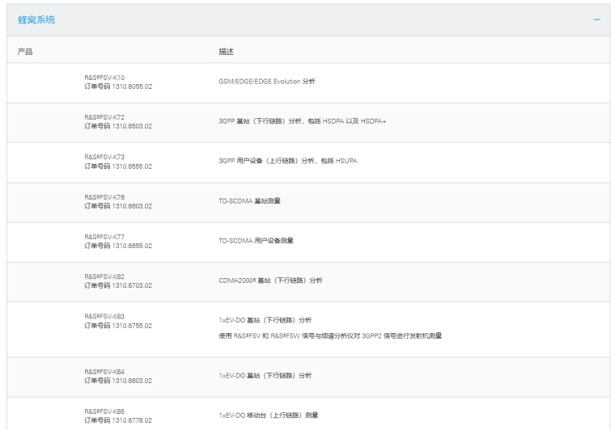Open the R&S FSV-K82 product link
This screenshot has width=615, height=430.
(x=104, y=276)
